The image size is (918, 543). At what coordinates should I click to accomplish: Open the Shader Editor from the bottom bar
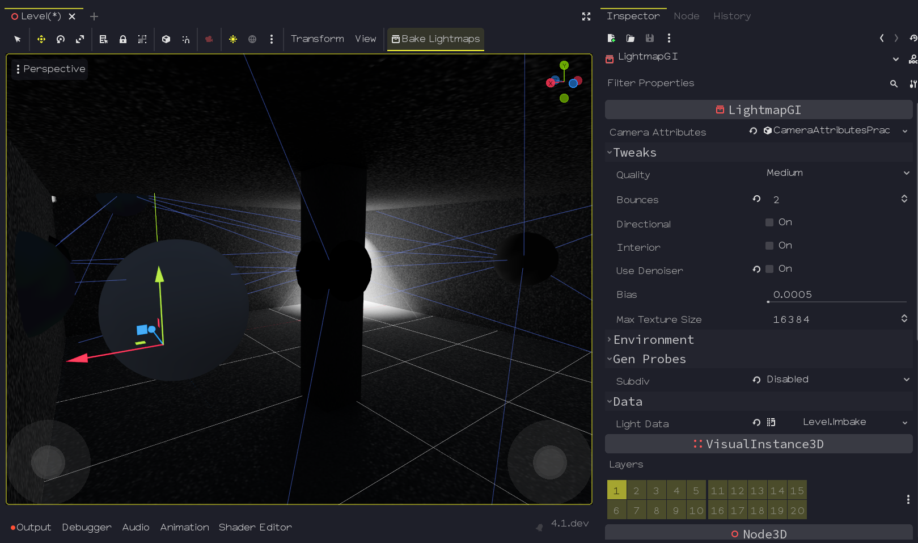(x=255, y=527)
